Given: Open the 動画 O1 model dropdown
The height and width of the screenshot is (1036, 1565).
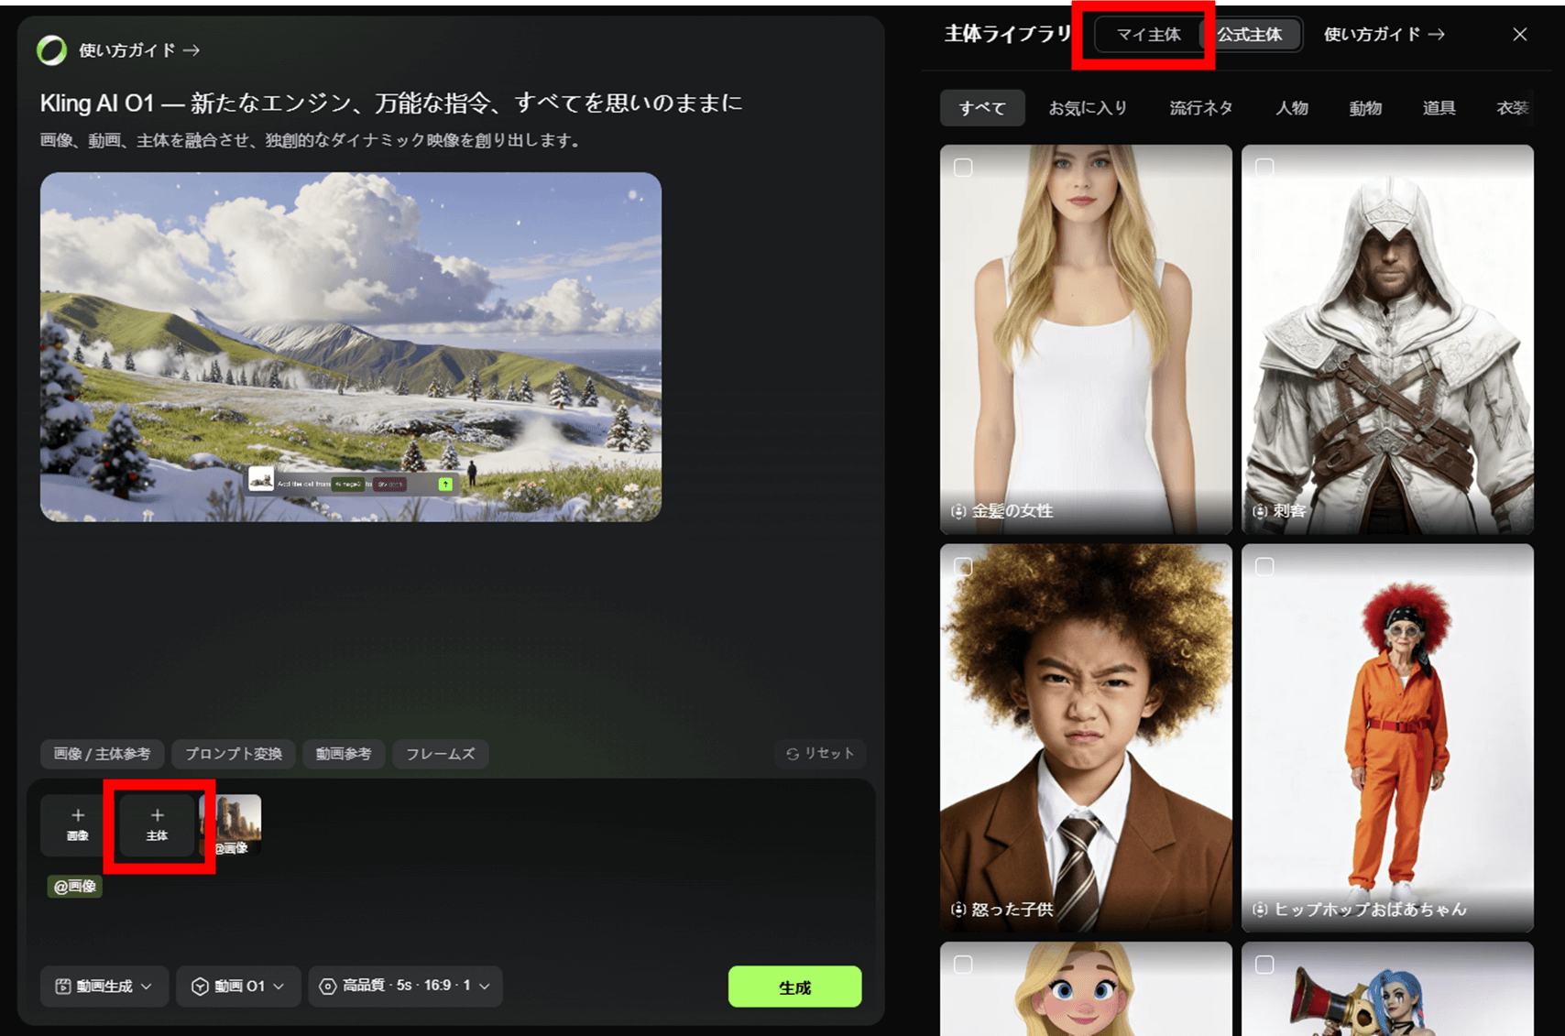Looking at the screenshot, I should click(237, 986).
